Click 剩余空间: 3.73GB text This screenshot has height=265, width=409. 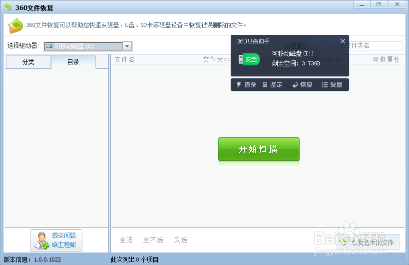point(296,63)
